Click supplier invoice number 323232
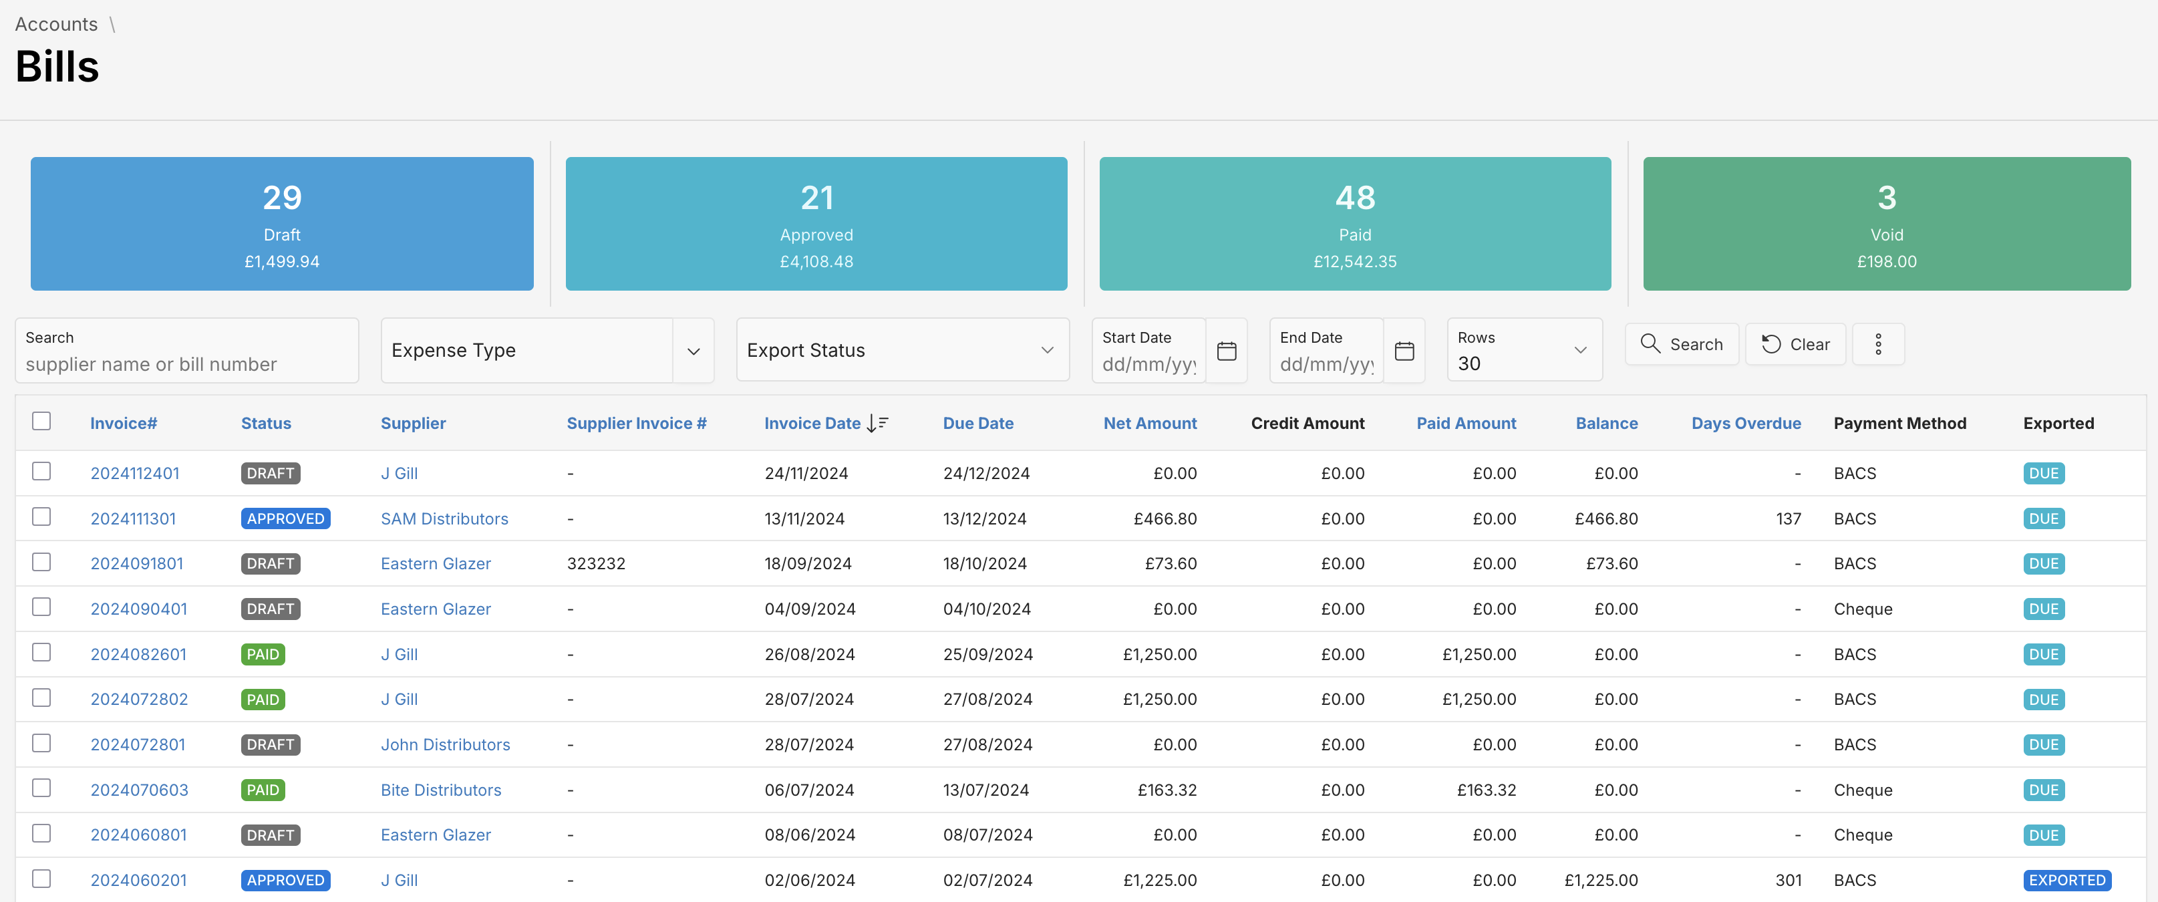2158x902 pixels. coord(596,564)
